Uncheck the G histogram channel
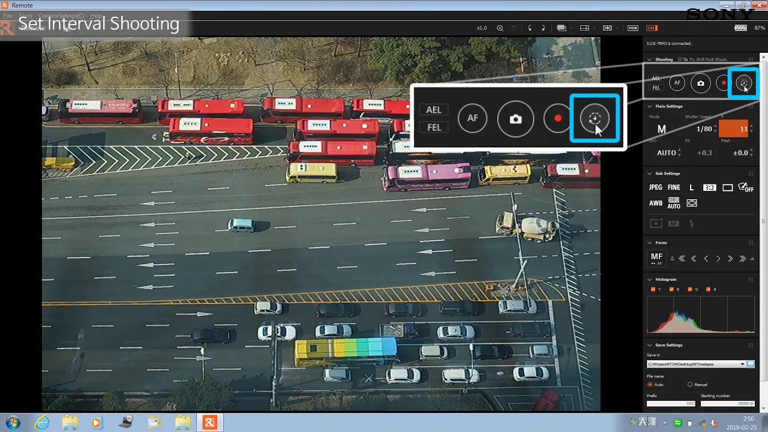 (x=690, y=289)
